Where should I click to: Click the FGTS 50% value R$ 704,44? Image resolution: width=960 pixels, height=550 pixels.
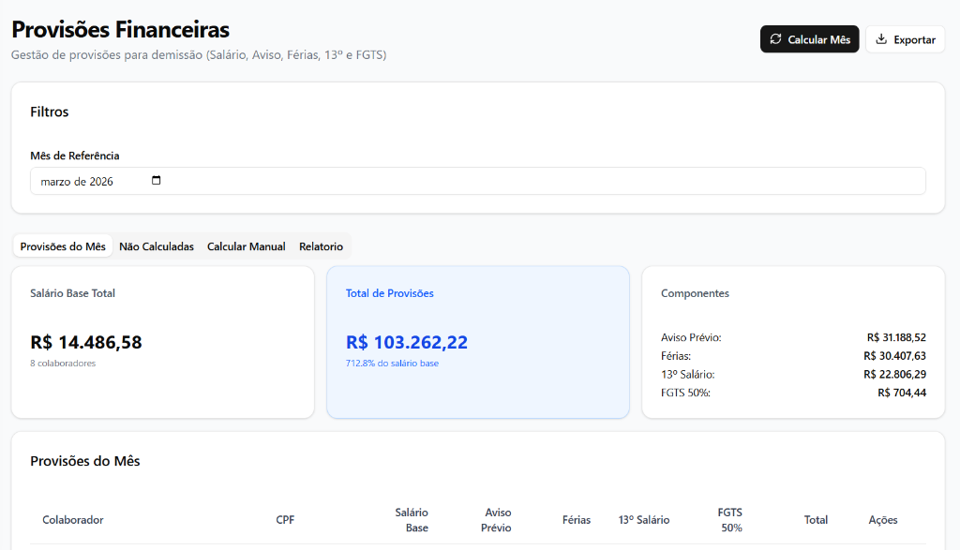point(902,393)
